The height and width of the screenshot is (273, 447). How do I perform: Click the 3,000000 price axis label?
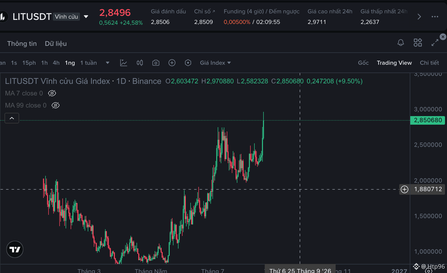[428, 109]
